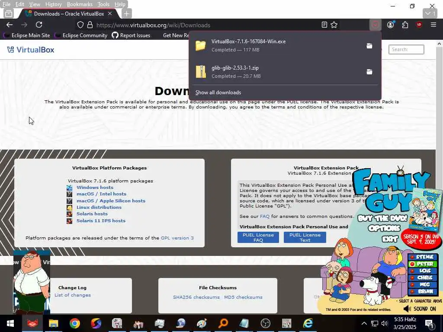Viewport: 443px width, 332px height.
Task: Reload the VirtualBox downloads page
Action: click(x=39, y=25)
